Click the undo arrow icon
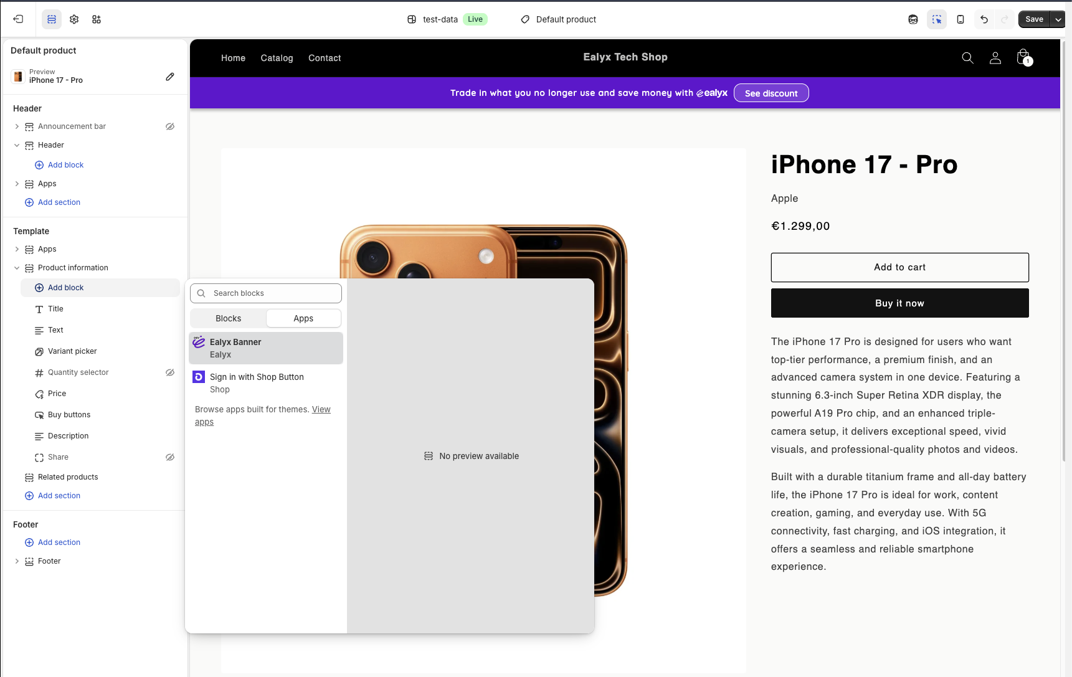The width and height of the screenshot is (1072, 677). click(x=984, y=19)
